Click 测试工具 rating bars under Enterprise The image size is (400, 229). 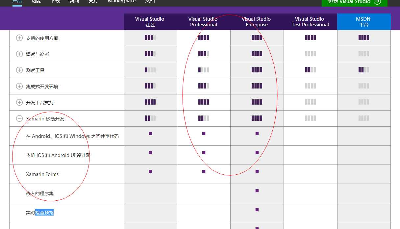(x=257, y=70)
